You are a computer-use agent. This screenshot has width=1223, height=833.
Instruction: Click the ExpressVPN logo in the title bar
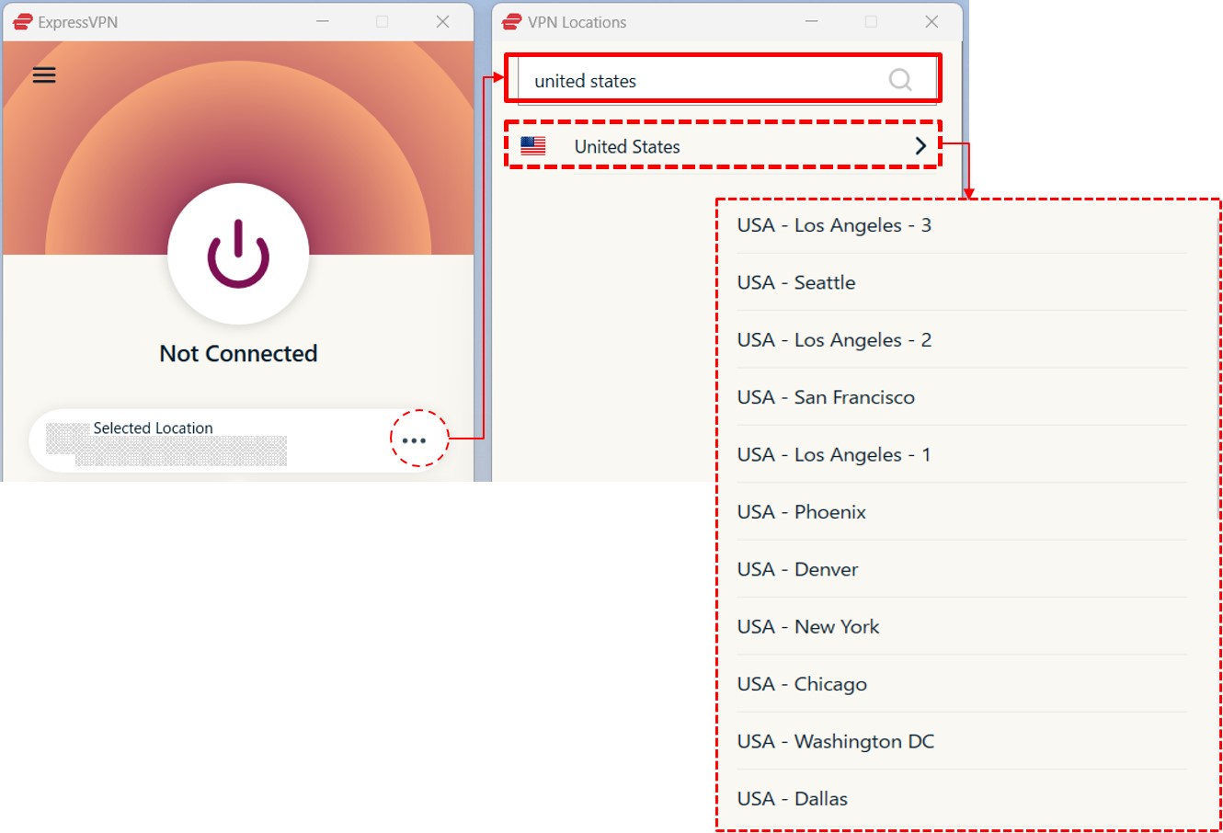[x=22, y=21]
